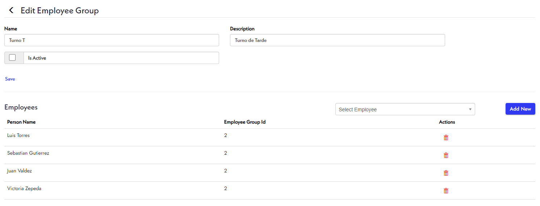
Task: Delete Sebastian Gutierrez using trash icon
Action: 446,155
